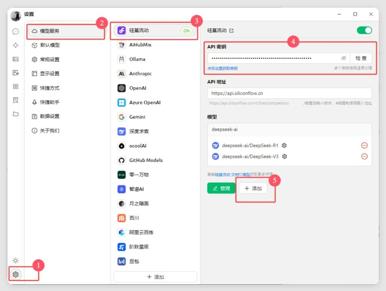Screen dimensions: 386x291
Task: Select the 豆包 provider
Action: [x=155, y=262]
